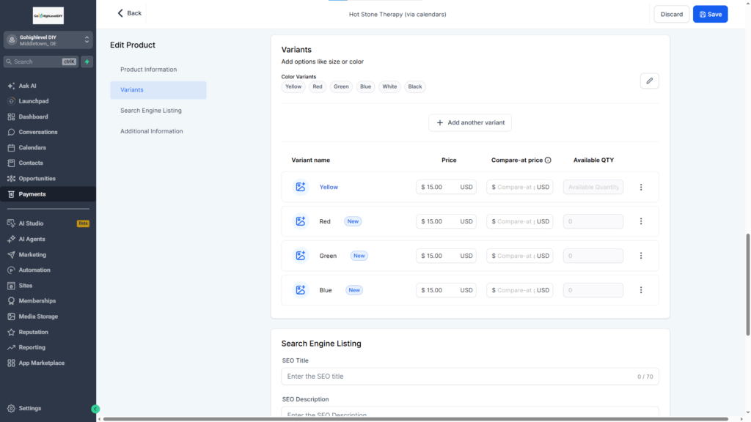Click the Black color variant chip
Viewport: 751px width, 422px height.
(415, 86)
